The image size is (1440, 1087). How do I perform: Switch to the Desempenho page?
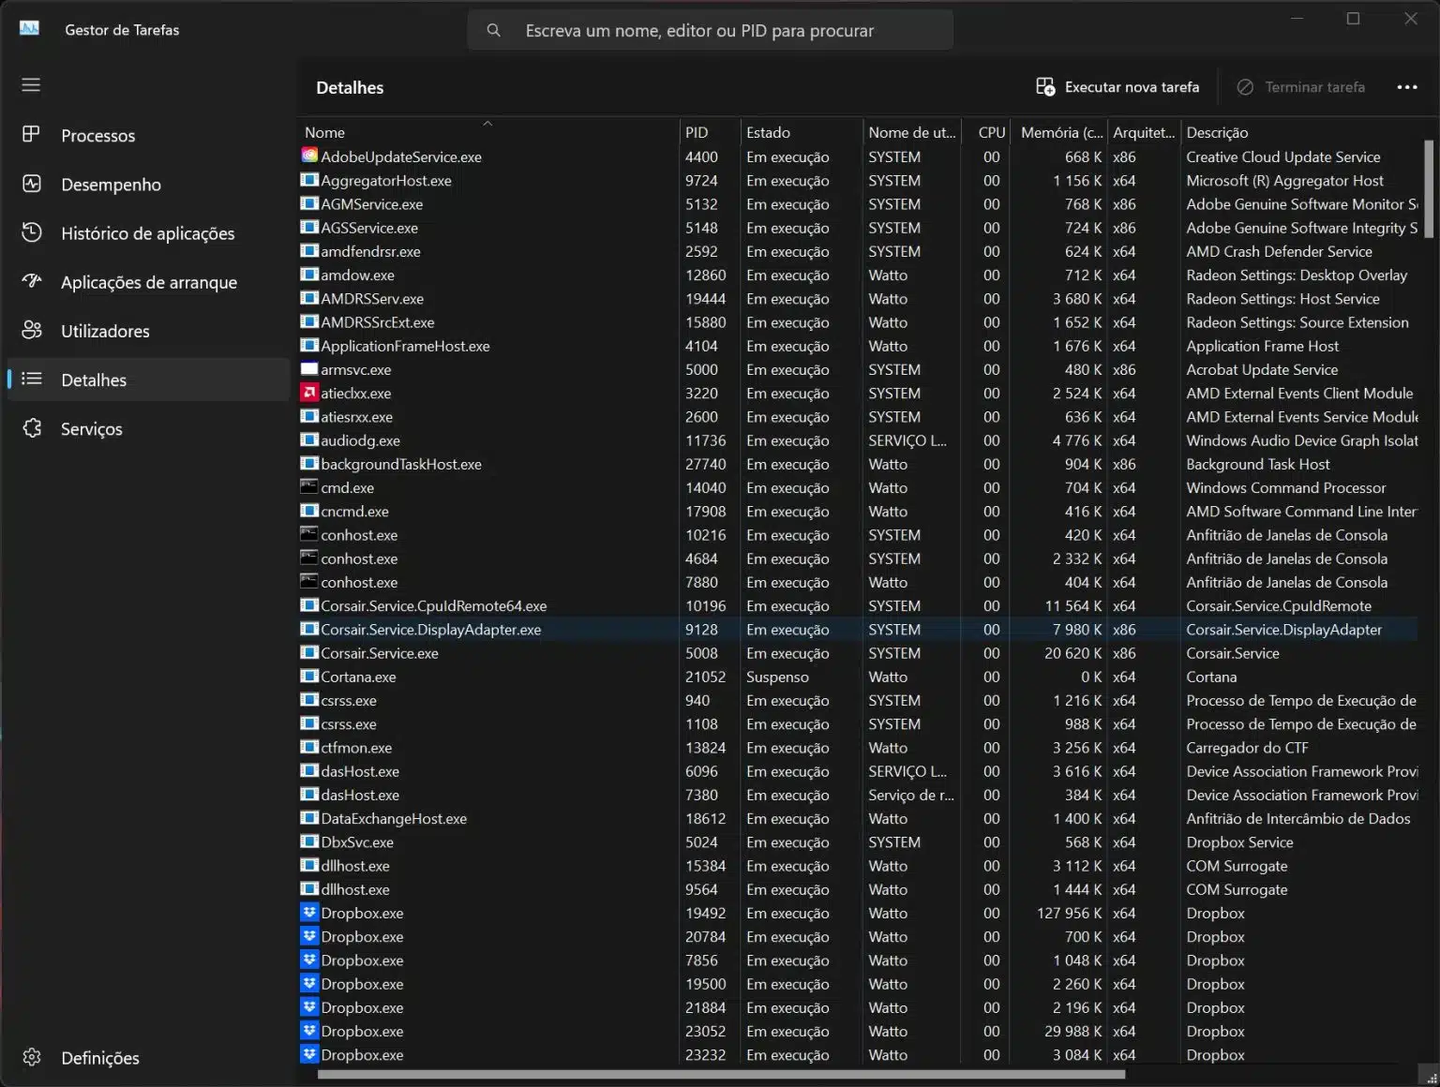coord(148,185)
